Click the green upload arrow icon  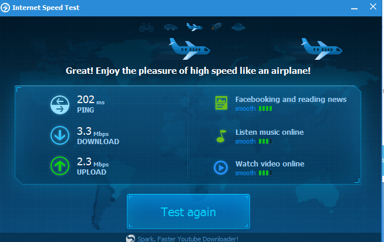tap(60, 166)
